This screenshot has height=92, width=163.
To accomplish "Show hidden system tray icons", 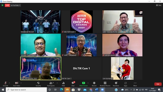I will [x=131, y=90].
